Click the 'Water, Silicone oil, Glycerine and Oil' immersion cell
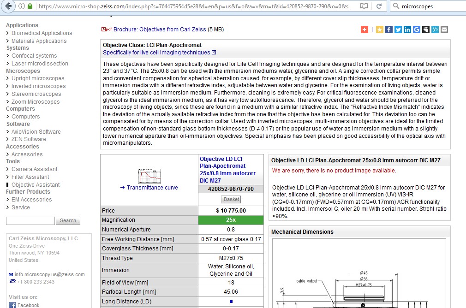466x308 pixels. pos(231,270)
